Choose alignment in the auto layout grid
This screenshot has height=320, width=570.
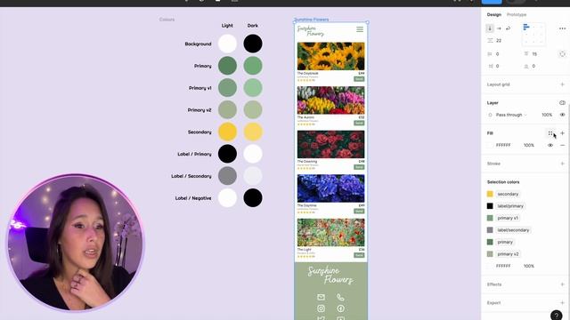[533, 35]
